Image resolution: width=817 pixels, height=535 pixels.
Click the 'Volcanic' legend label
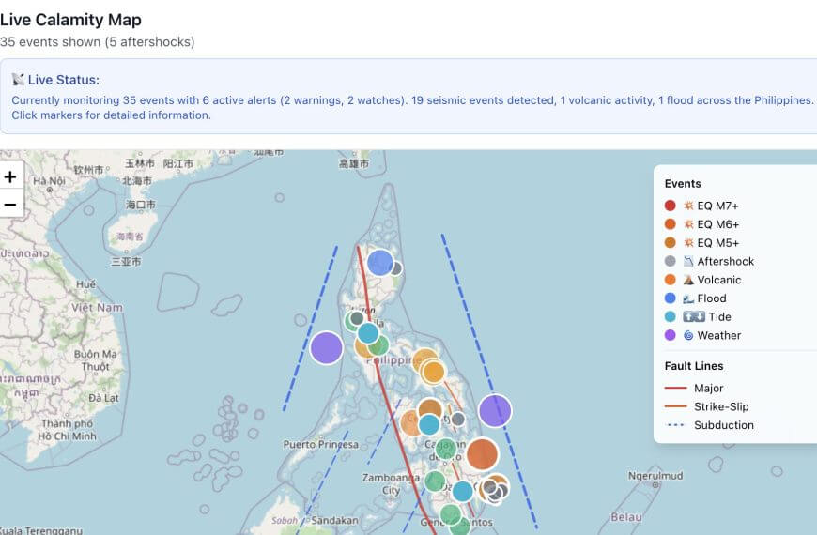tap(719, 280)
